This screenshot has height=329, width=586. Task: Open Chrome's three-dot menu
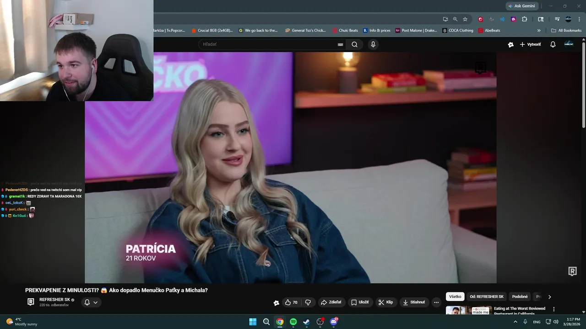click(579, 19)
